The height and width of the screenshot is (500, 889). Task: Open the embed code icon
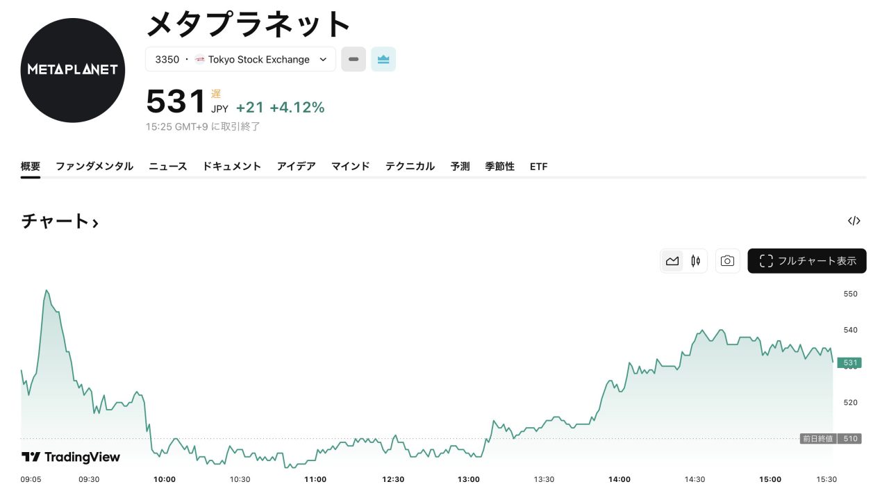pos(854,221)
